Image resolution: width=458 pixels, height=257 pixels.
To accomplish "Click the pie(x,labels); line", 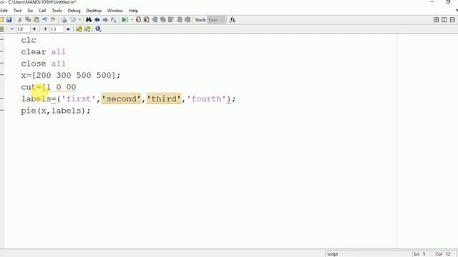I will tap(56, 111).
